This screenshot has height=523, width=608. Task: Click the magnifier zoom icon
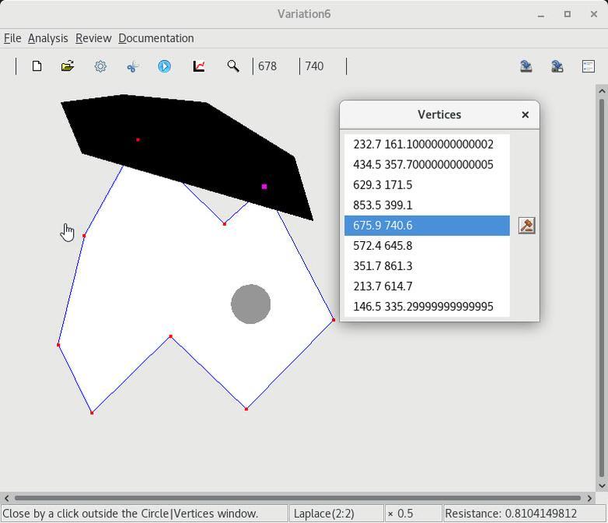[x=232, y=66]
